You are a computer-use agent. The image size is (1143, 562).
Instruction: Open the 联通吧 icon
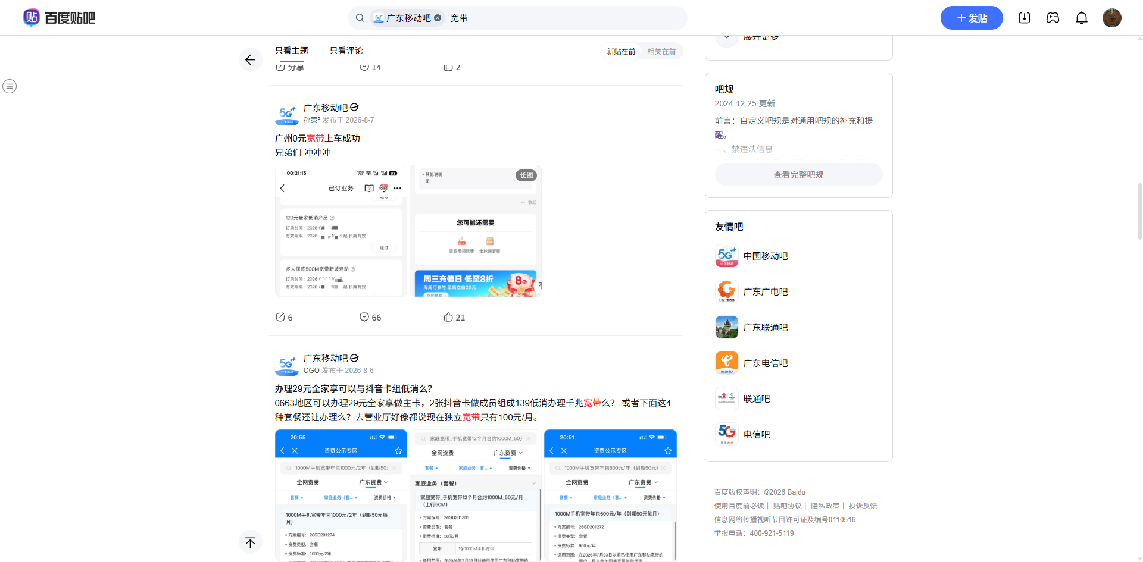727,399
